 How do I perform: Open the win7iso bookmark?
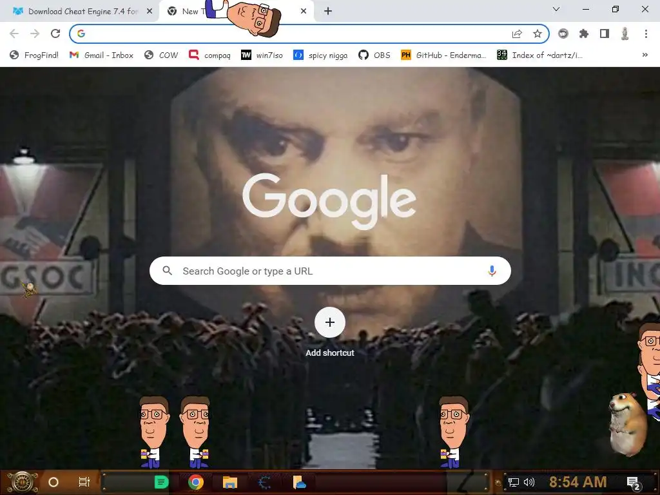point(262,55)
